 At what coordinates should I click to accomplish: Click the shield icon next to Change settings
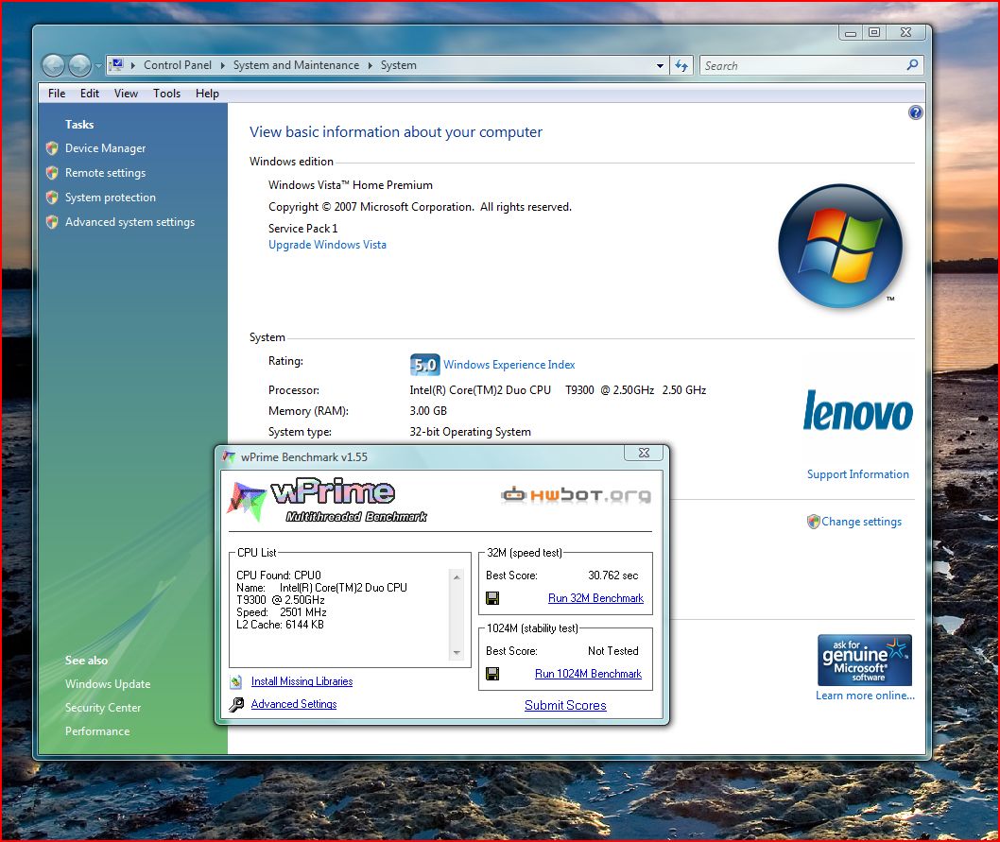[x=813, y=522]
